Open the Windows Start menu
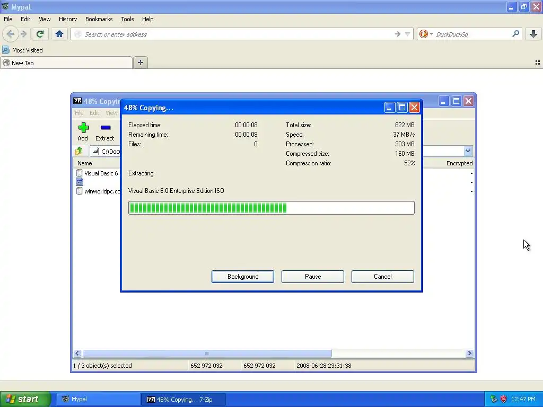 pos(25,399)
